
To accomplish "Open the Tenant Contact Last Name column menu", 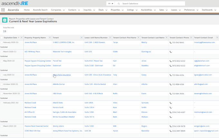I will coord(167,38).
